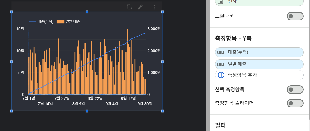Click the 선택 측정항목 label text

click(230, 90)
